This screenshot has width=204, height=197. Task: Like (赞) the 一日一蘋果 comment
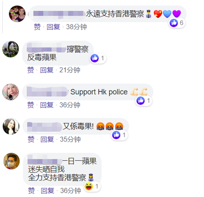tap(31, 191)
